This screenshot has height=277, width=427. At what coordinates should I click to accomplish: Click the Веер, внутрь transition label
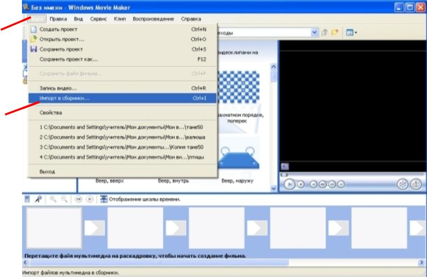173,181
